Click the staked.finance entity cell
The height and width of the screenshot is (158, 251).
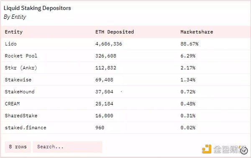(26, 128)
